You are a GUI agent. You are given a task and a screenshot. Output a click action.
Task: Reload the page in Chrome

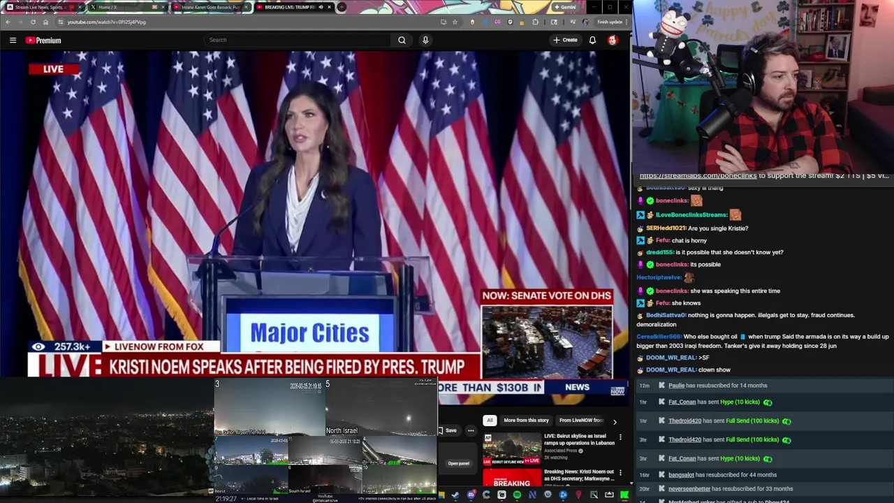pos(33,22)
